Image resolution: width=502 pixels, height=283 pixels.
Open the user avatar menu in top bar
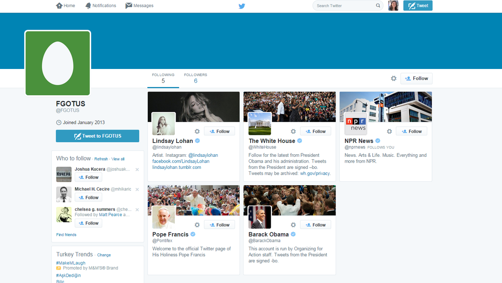[x=393, y=5]
